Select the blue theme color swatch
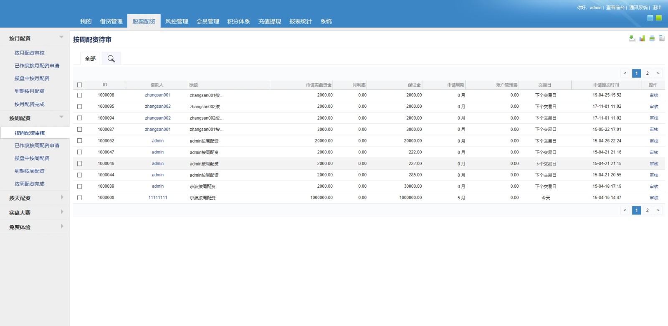668x326 pixels. click(650, 18)
